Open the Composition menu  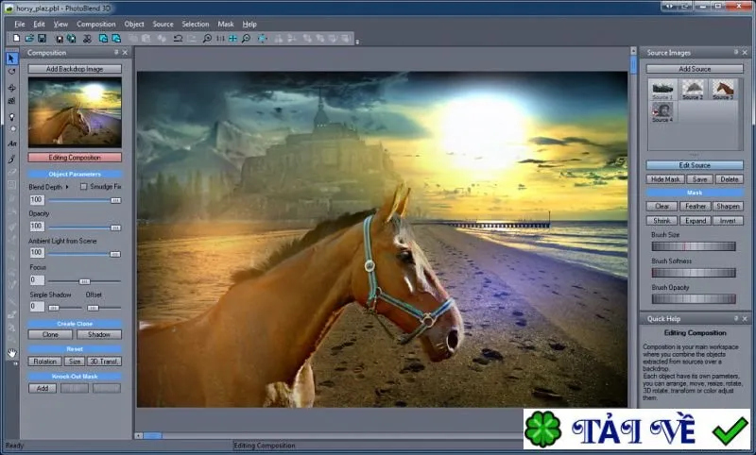(96, 25)
